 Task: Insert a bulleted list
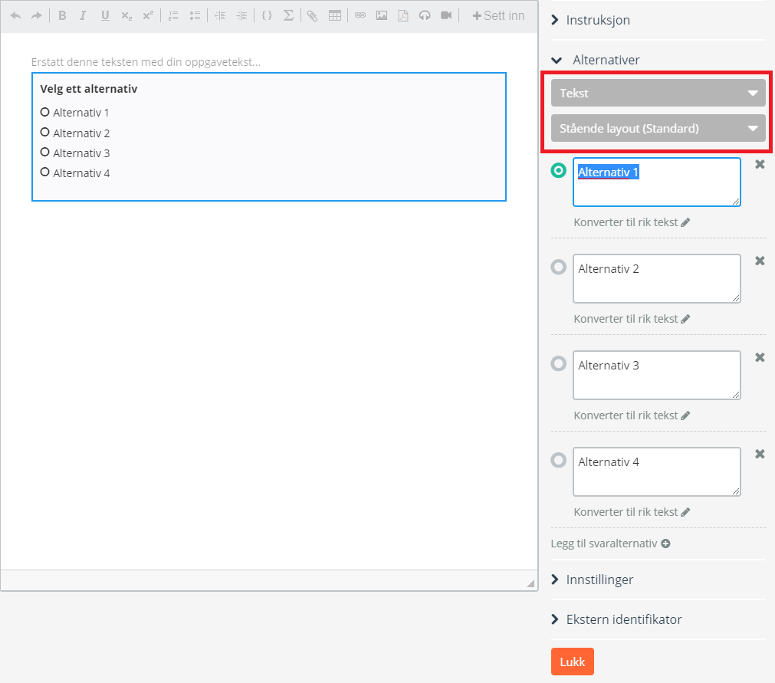tap(195, 16)
